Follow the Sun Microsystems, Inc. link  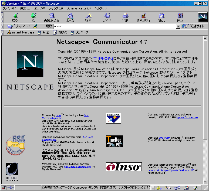coord(52,118)
